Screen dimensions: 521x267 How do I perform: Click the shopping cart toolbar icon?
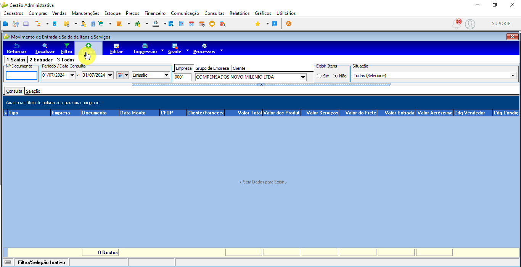point(101,24)
